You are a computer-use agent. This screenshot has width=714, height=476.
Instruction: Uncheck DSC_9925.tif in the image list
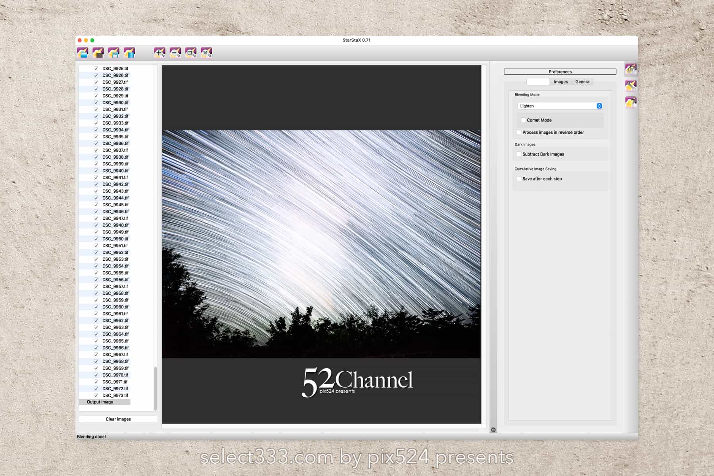96,69
